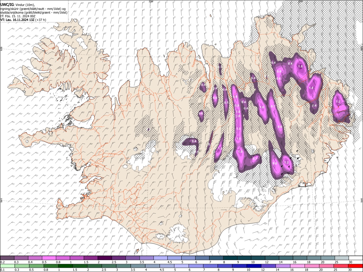Click the 'slydda/snjókoma' legend description line

34,12
